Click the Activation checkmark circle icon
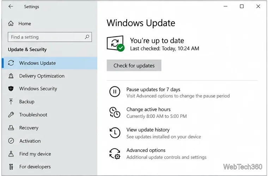Image resolution: width=268 pixels, height=176 pixels. coord(11,141)
